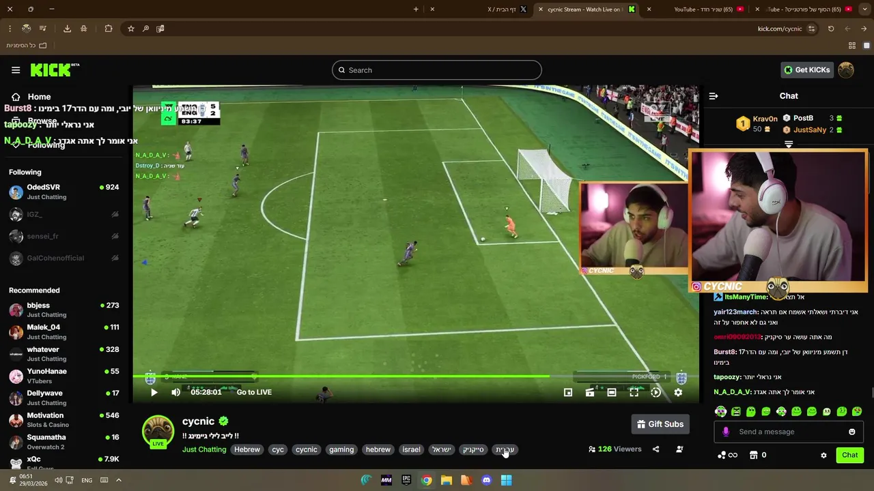The height and width of the screenshot is (491, 874).
Task: Toggle picture-in-picture mode on the player
Action: pos(568,392)
